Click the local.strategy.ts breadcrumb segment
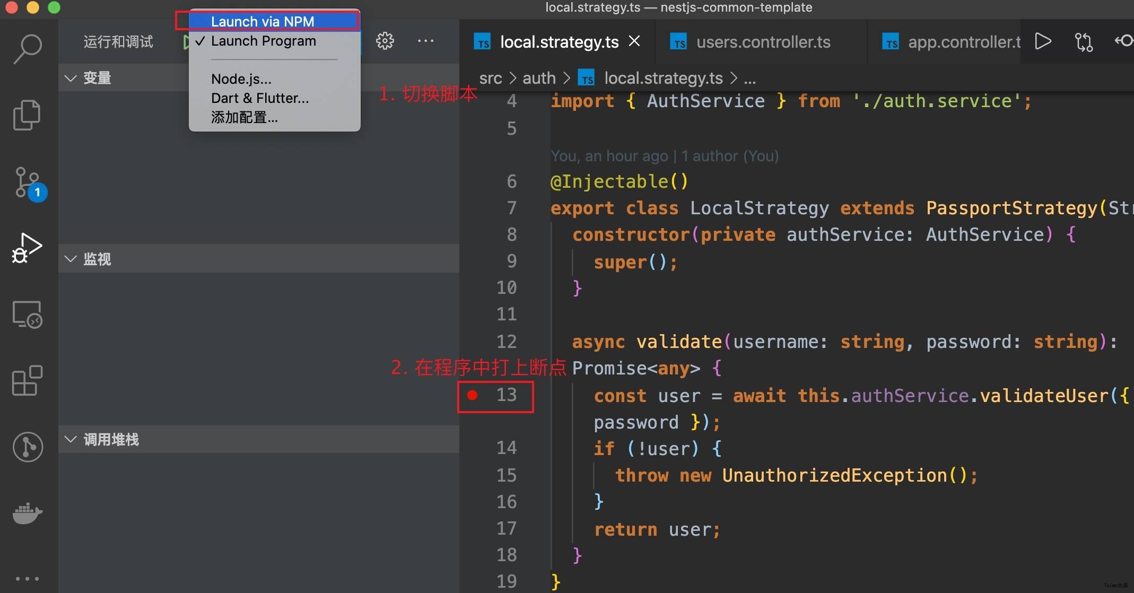Image resolution: width=1134 pixels, height=593 pixels. pos(664,79)
